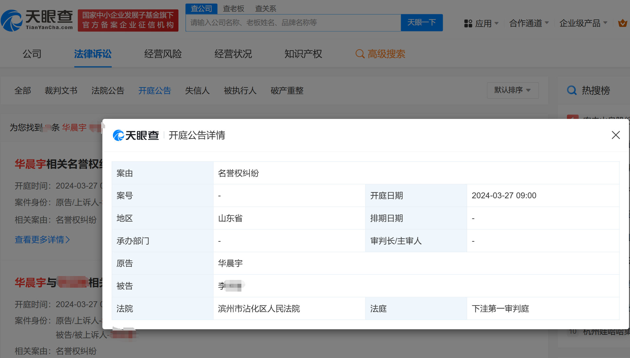The image size is (630, 358).
Task: Switch to the 查公司 search tab
Action: click(x=201, y=9)
